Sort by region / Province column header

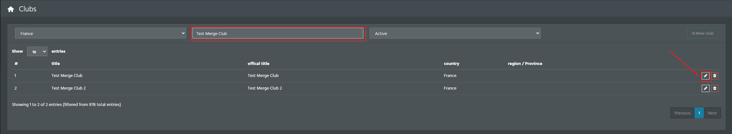pyautogui.click(x=525, y=63)
